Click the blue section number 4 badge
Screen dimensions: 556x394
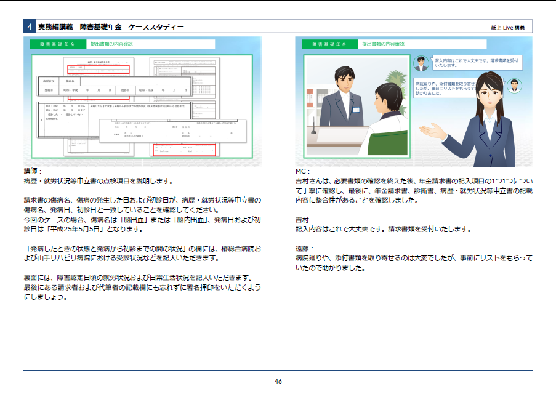30,26
